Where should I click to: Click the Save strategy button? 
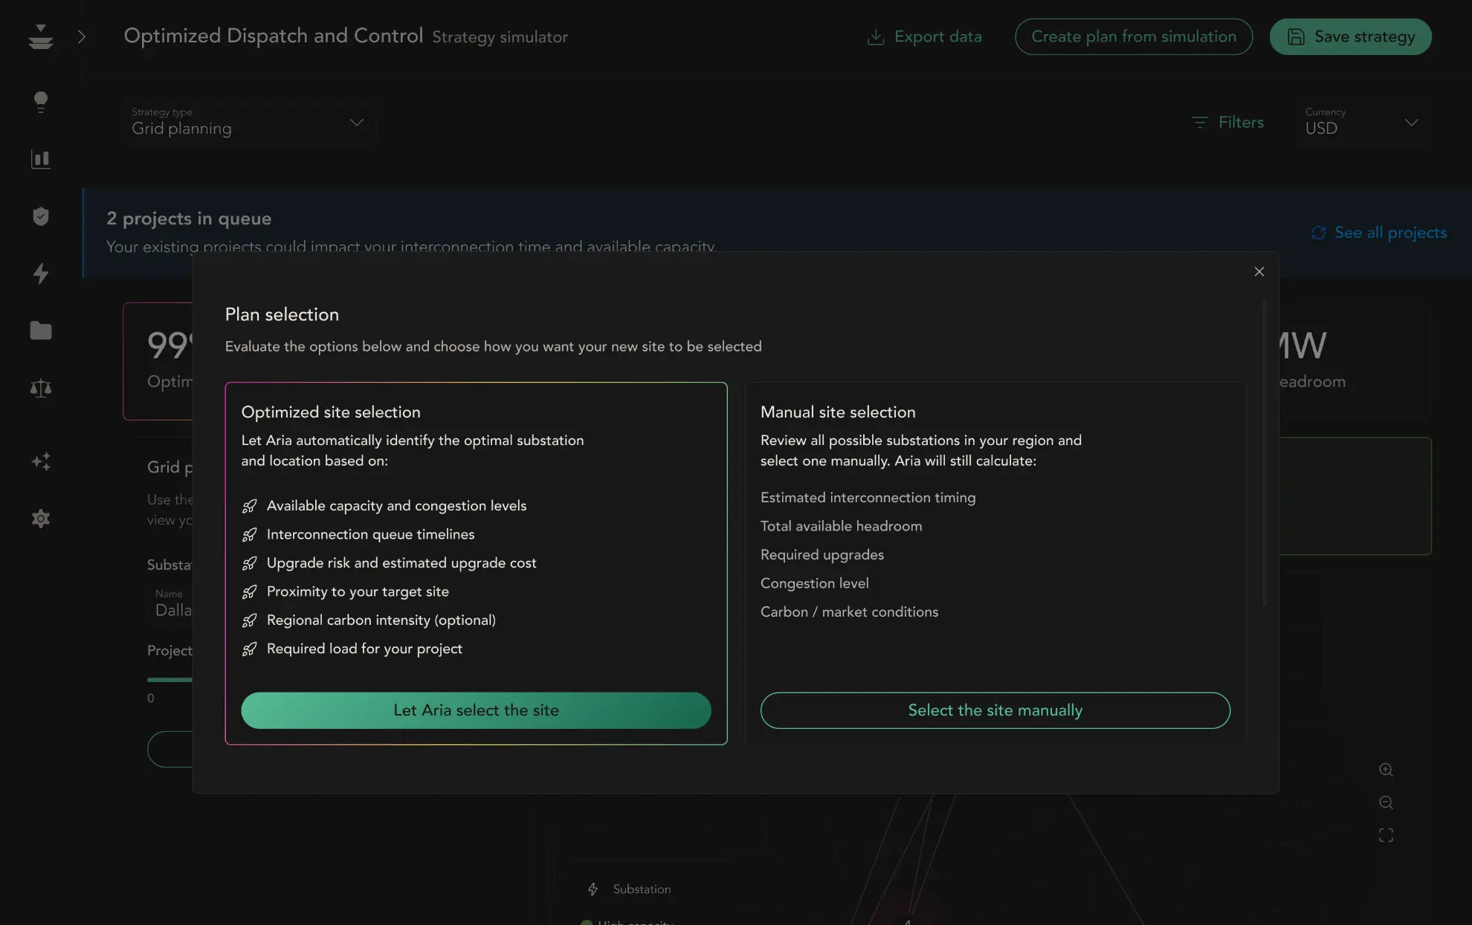pos(1350,36)
